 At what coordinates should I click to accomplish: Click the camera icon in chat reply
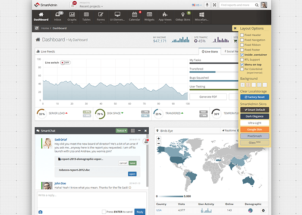pos(41,212)
